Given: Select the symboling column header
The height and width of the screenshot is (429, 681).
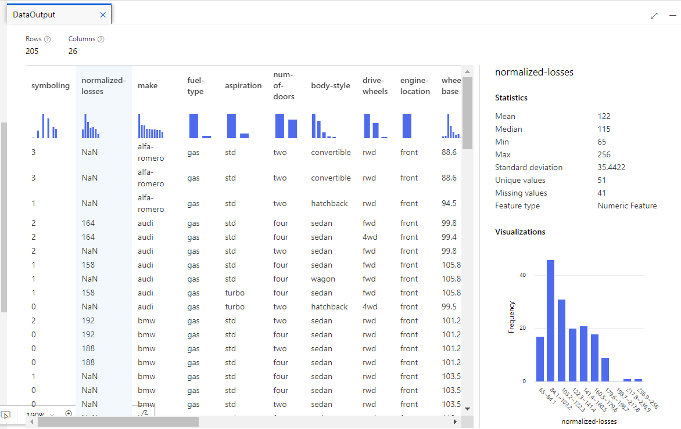Looking at the screenshot, I should pos(50,86).
